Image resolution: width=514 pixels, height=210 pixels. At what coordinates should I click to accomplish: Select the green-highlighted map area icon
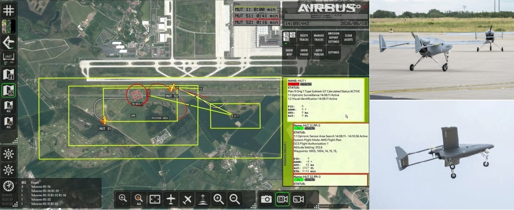point(8,90)
